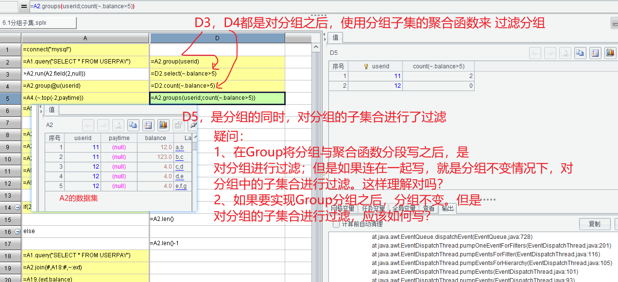This screenshot has height=282, width=618.
Task: Collapse the code block at row 14
Action: pyautogui.click(x=18, y=207)
